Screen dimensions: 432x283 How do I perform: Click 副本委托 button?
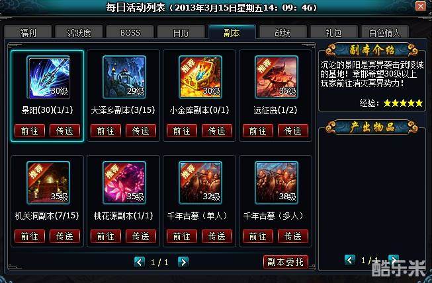pos(285,262)
